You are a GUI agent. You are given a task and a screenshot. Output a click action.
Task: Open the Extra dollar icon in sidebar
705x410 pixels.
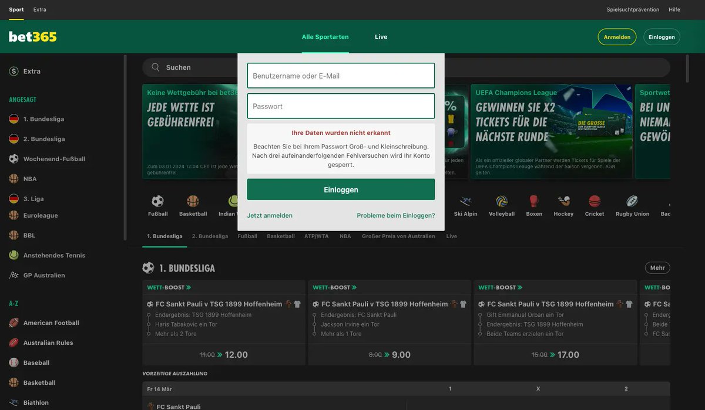click(14, 71)
